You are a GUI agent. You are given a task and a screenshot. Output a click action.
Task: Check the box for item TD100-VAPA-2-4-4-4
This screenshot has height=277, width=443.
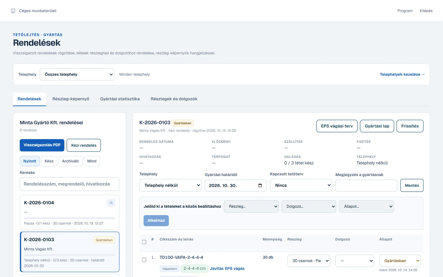pyautogui.click(x=144, y=260)
